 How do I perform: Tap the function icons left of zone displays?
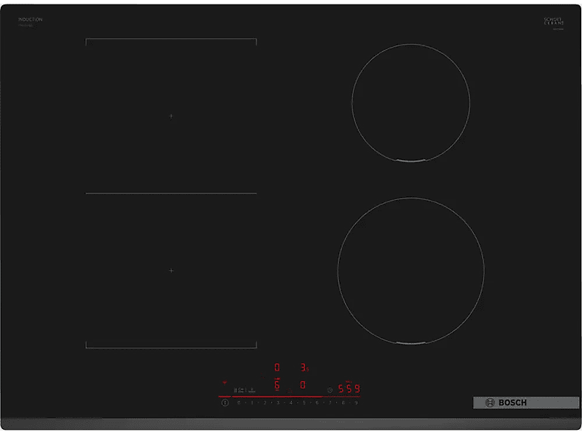245,389
